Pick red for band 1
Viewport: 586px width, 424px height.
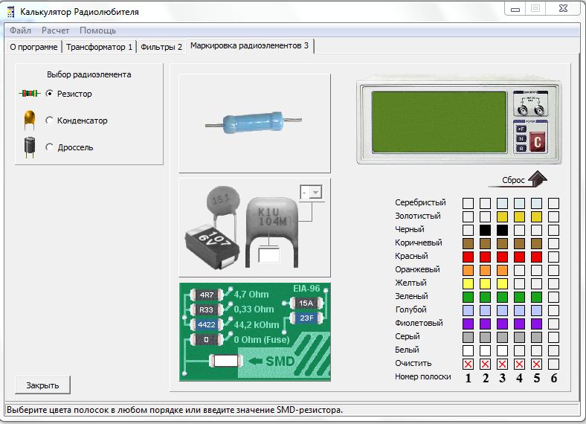[x=468, y=257]
